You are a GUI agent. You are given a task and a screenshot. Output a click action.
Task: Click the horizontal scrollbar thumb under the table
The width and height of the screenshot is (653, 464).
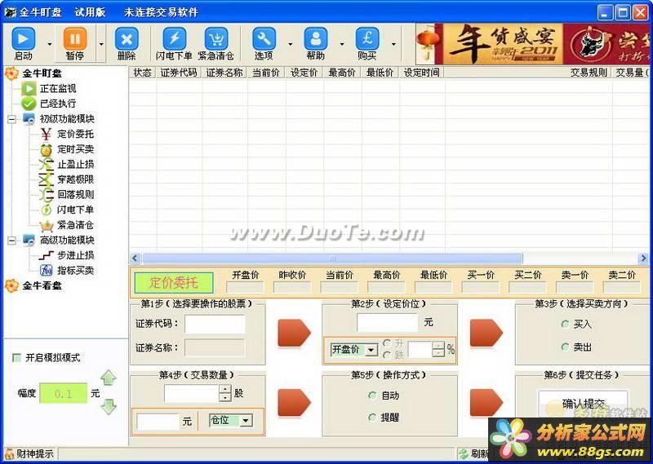click(x=332, y=259)
